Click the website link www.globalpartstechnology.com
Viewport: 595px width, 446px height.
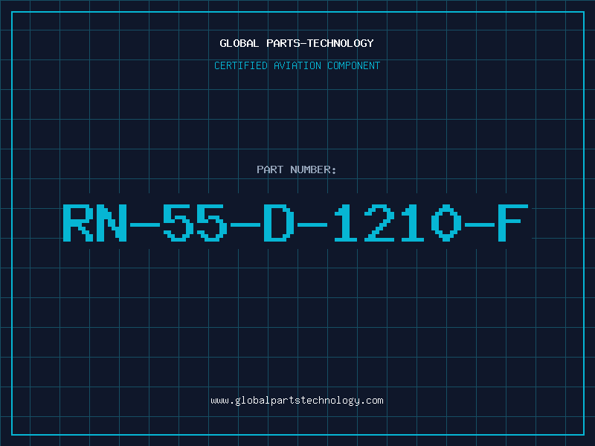pyautogui.click(x=297, y=401)
